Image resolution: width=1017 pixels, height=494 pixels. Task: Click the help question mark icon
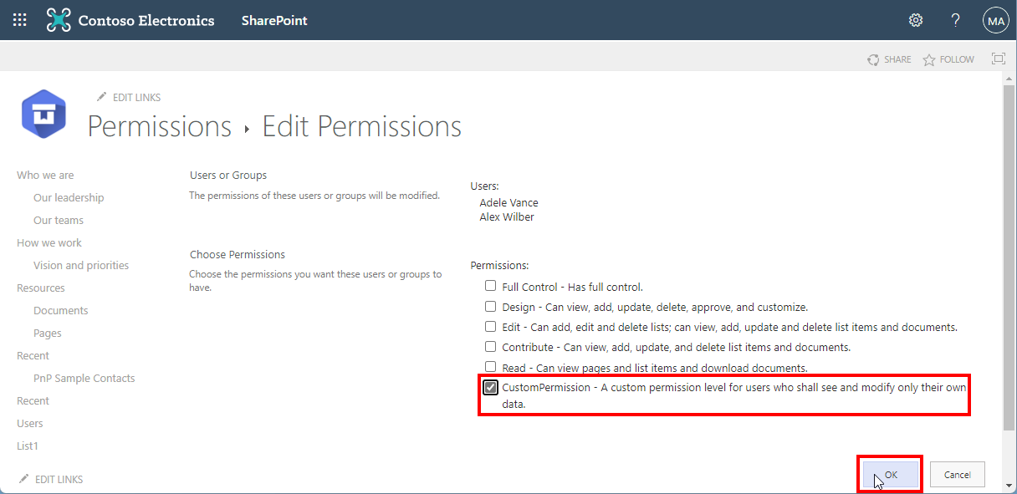click(956, 20)
